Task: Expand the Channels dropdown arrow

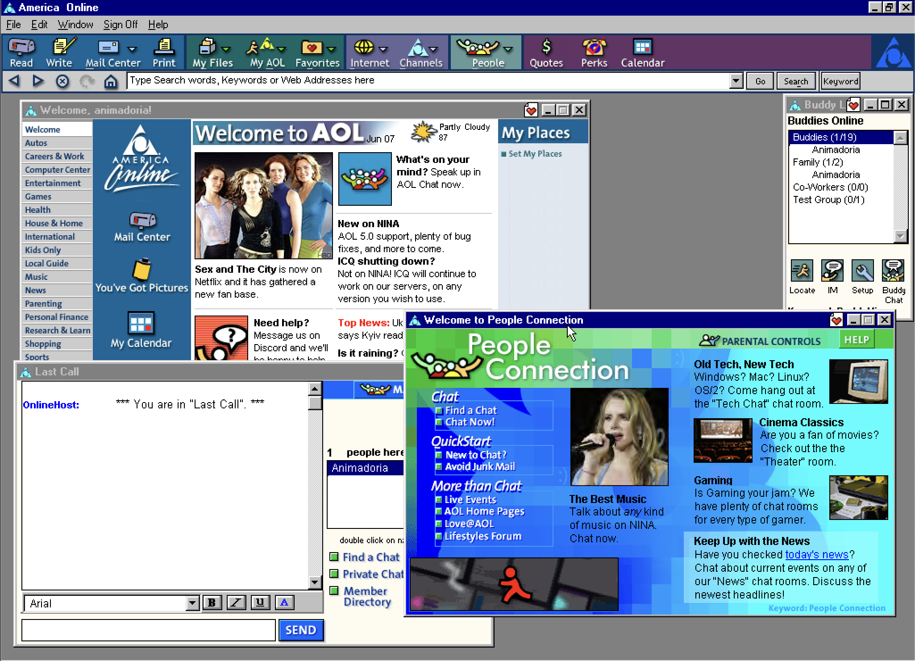Action: click(433, 49)
